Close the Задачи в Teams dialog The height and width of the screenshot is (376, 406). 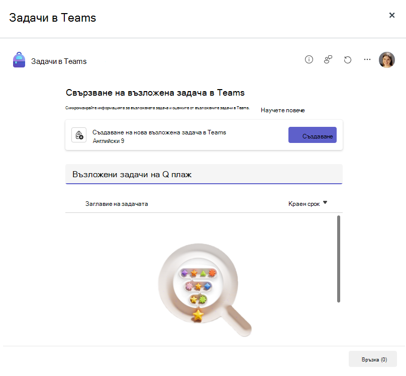tap(392, 15)
